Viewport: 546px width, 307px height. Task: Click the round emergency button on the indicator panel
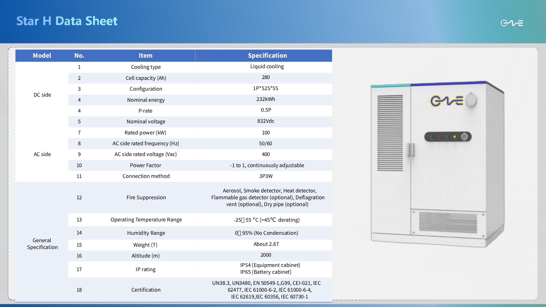[464, 137]
